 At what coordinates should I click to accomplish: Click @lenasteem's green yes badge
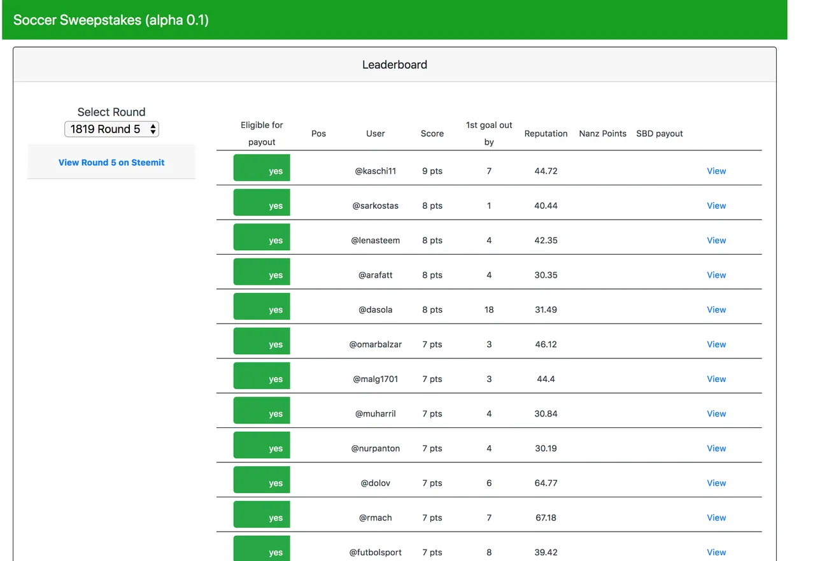[x=262, y=237]
